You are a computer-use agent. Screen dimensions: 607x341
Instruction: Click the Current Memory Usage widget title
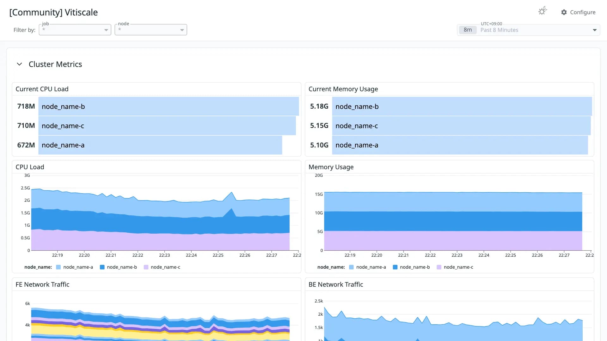point(343,89)
